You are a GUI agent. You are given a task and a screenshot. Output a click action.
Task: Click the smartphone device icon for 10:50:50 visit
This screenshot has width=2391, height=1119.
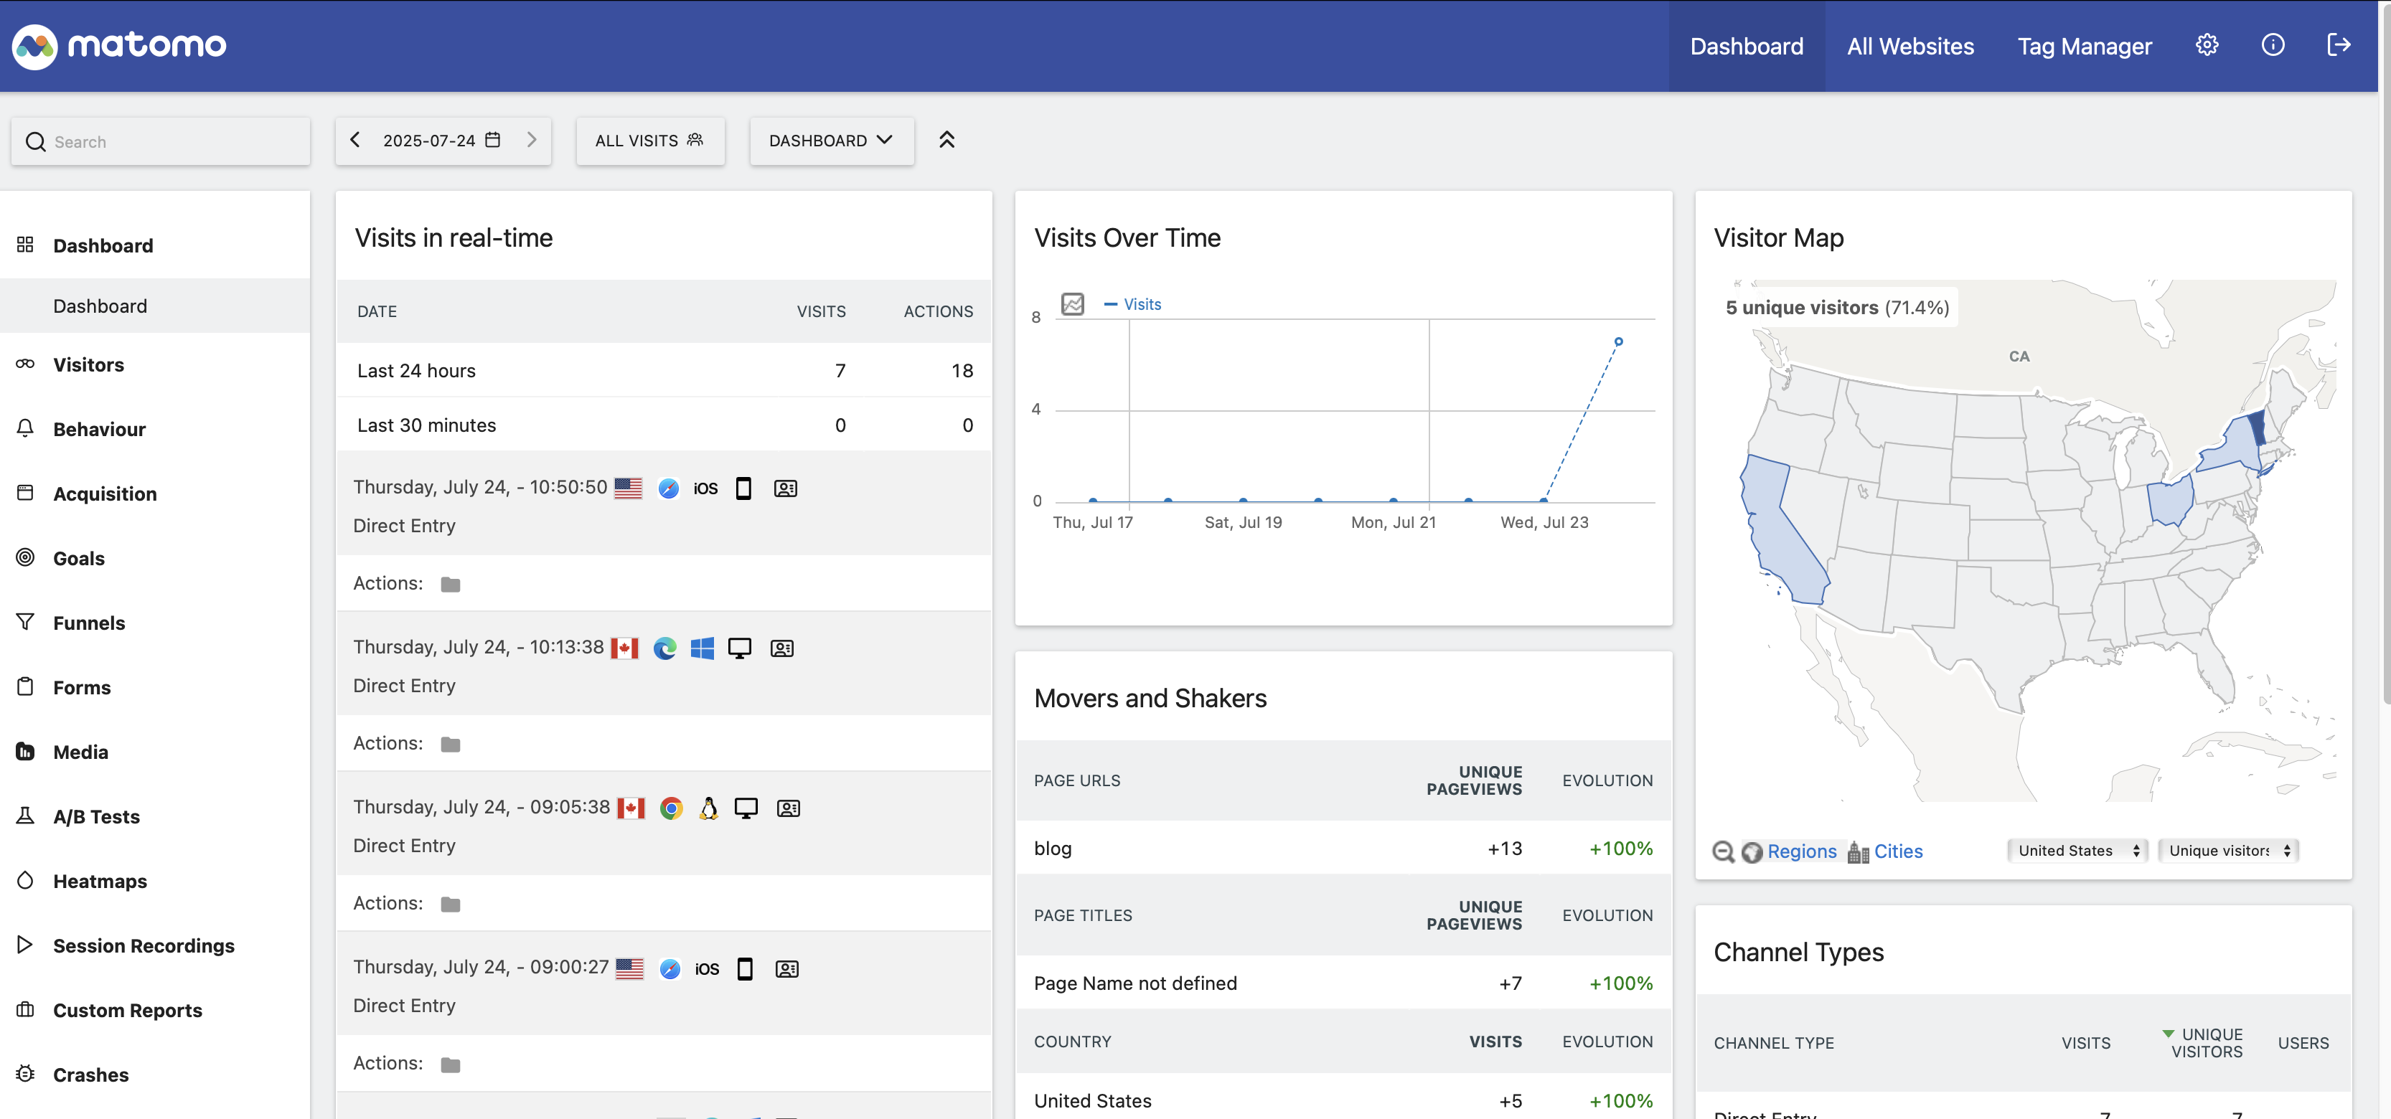click(743, 489)
